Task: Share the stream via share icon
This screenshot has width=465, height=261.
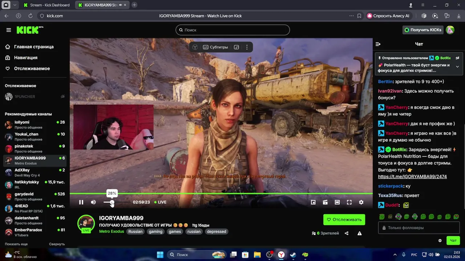Action: click(347, 233)
